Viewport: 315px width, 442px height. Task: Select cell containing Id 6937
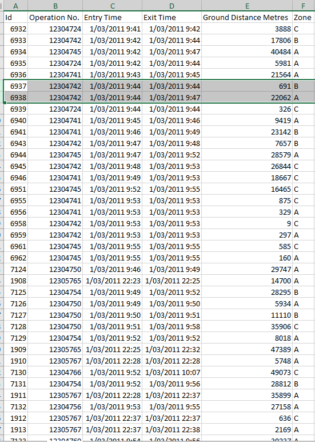pos(15,86)
